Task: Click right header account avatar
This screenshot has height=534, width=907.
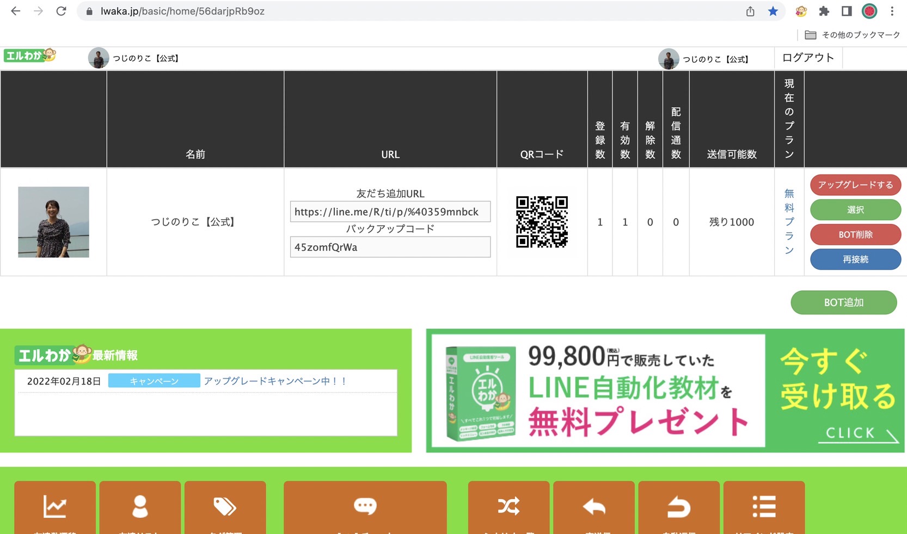Action: [x=669, y=59]
